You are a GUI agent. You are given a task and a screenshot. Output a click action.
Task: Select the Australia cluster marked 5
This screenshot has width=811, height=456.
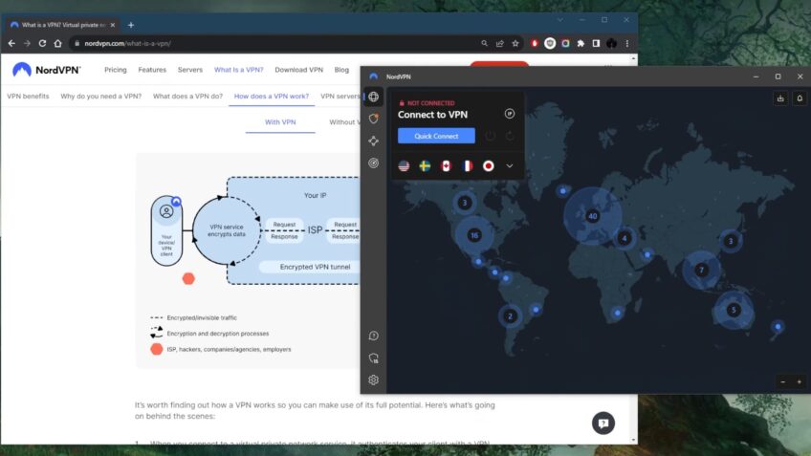pyautogui.click(x=734, y=310)
